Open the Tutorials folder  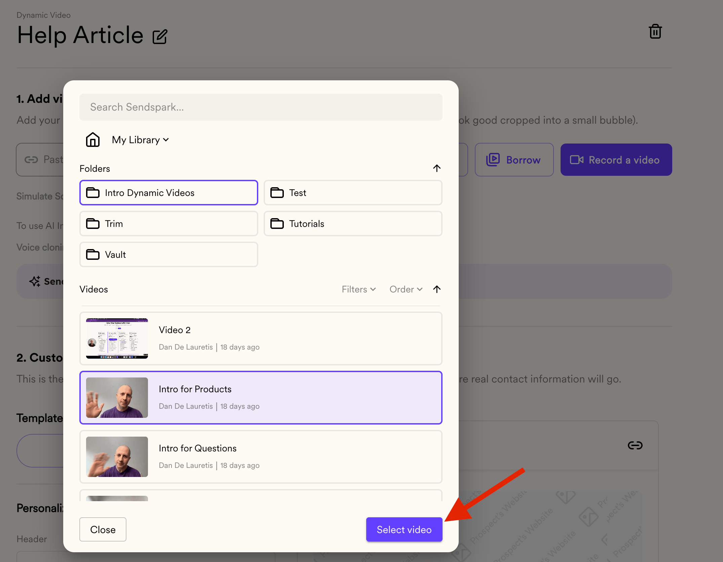tap(353, 224)
